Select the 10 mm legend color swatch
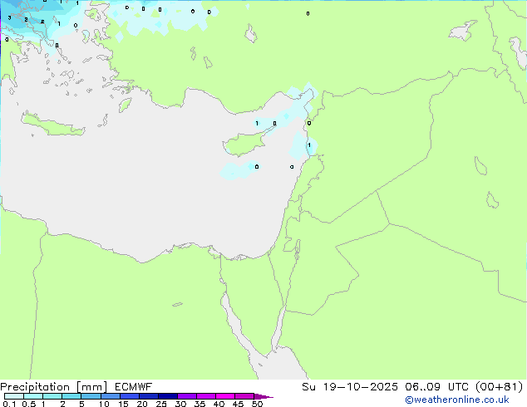This screenshot has width=527, height=407. click(x=110, y=396)
